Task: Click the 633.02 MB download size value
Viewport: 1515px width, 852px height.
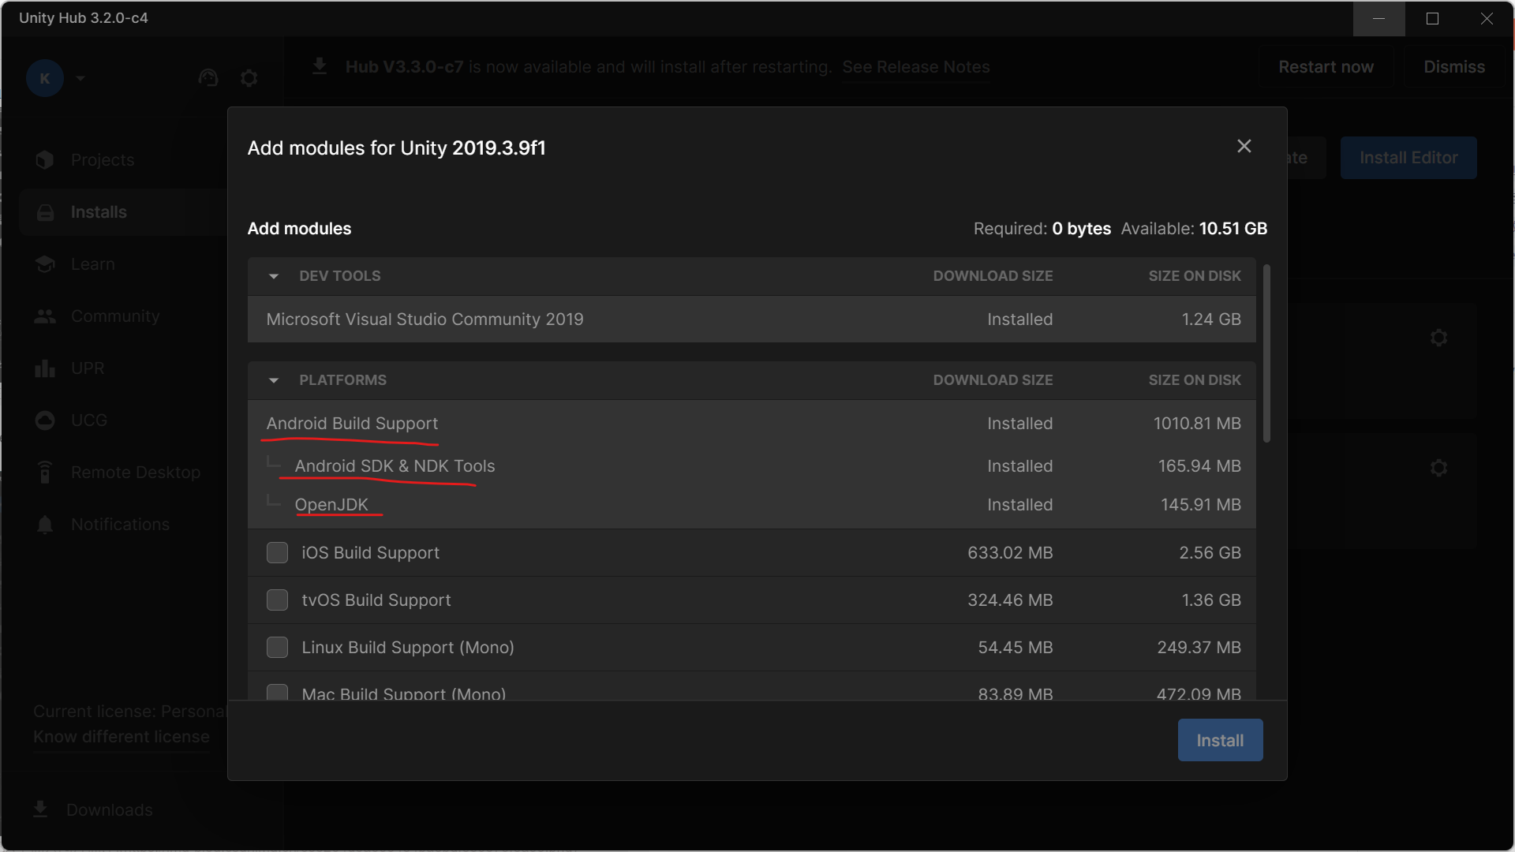Action: 1010,553
